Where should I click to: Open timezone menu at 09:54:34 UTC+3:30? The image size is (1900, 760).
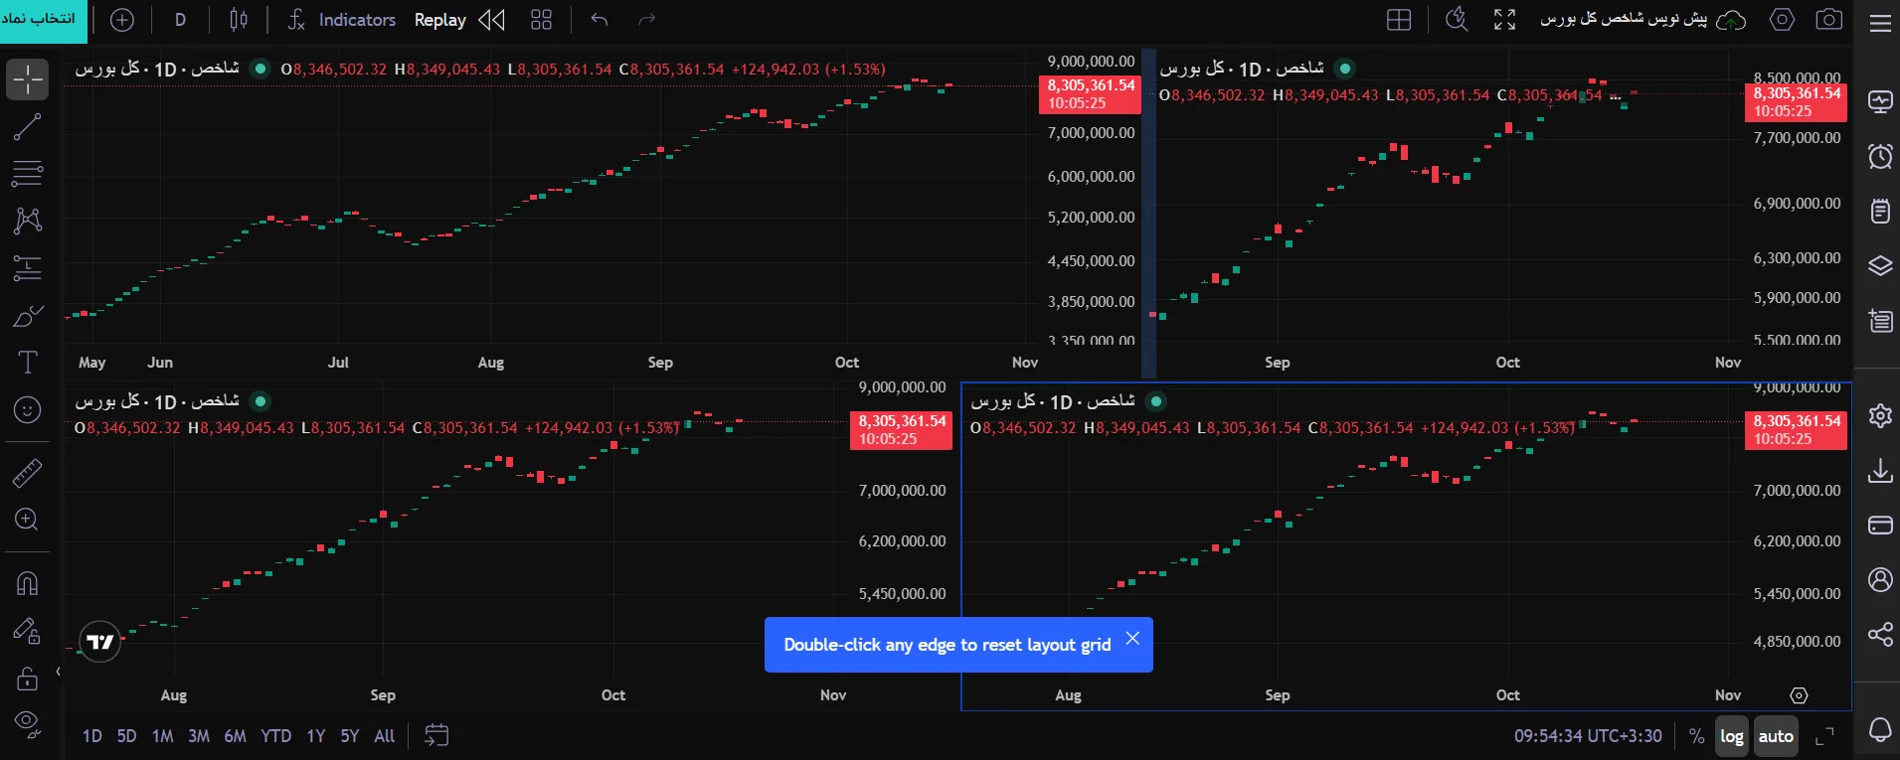point(1588,736)
